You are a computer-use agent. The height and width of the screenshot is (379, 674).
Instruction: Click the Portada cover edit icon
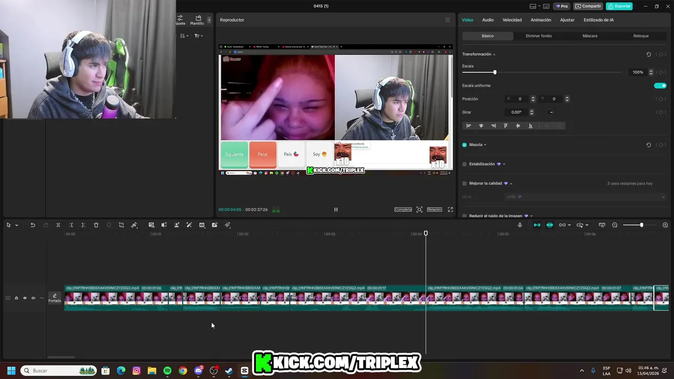55,298
